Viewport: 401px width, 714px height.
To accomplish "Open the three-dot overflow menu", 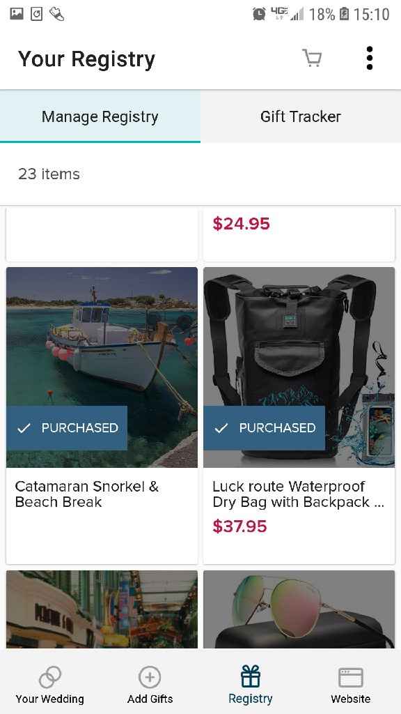I will pyautogui.click(x=370, y=59).
